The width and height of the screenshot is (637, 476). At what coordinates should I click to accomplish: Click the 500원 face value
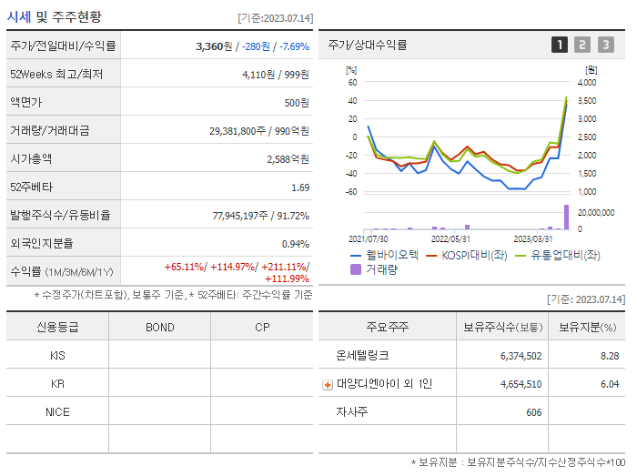(x=297, y=103)
